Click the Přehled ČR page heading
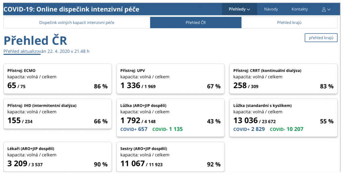 (x=35, y=41)
